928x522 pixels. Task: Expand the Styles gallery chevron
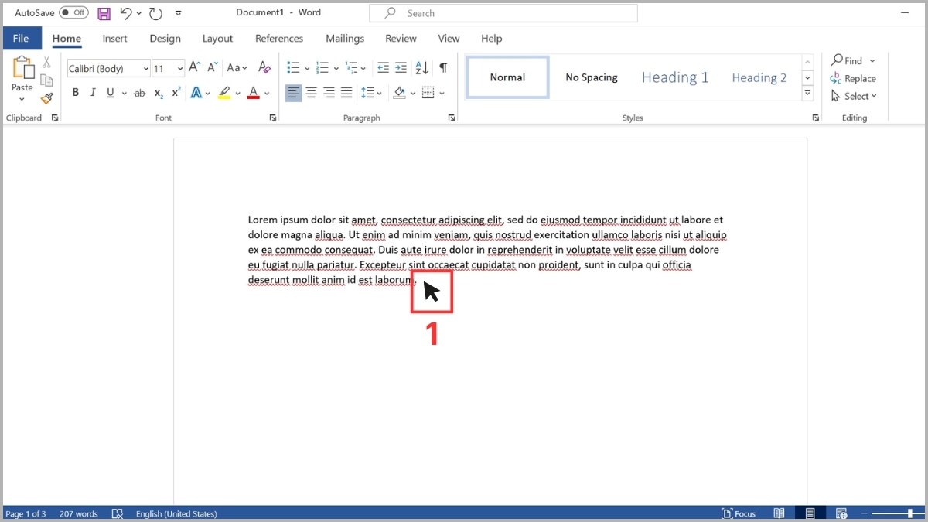(x=807, y=93)
